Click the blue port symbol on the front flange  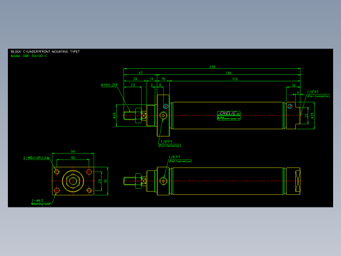166,106
